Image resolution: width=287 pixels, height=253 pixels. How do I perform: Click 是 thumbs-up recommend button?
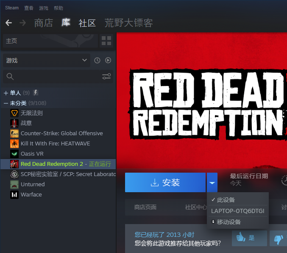pos(249,238)
